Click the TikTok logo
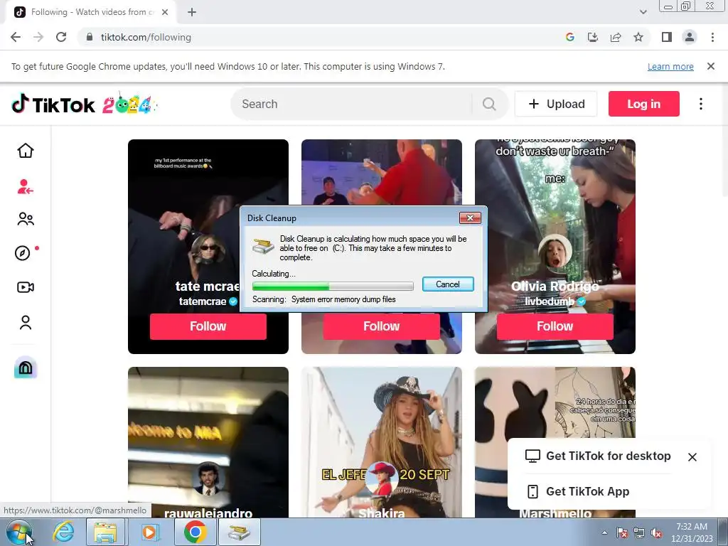 coord(53,105)
